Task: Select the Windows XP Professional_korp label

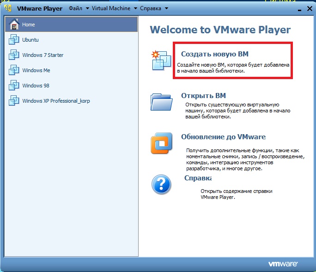Action: pyautogui.click(x=56, y=101)
